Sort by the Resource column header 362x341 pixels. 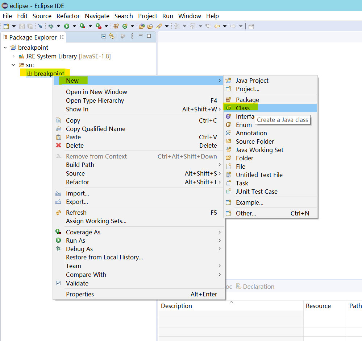pyautogui.click(x=325, y=305)
